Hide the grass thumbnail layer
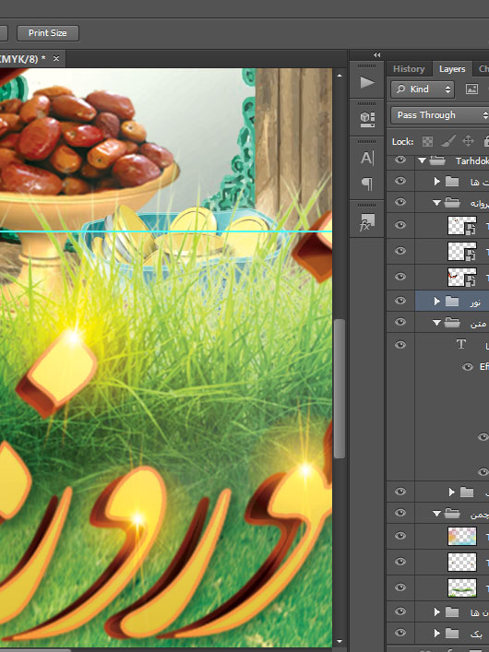The height and width of the screenshot is (652, 489). [x=400, y=587]
